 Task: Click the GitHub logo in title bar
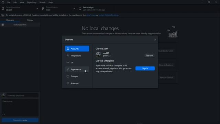point(3,2)
